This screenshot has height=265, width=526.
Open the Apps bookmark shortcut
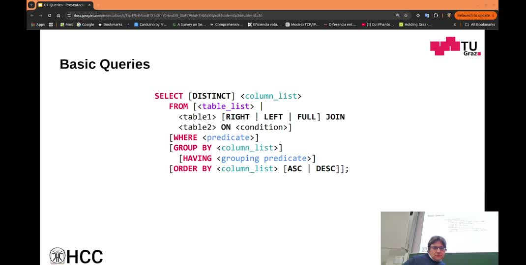click(x=37, y=25)
